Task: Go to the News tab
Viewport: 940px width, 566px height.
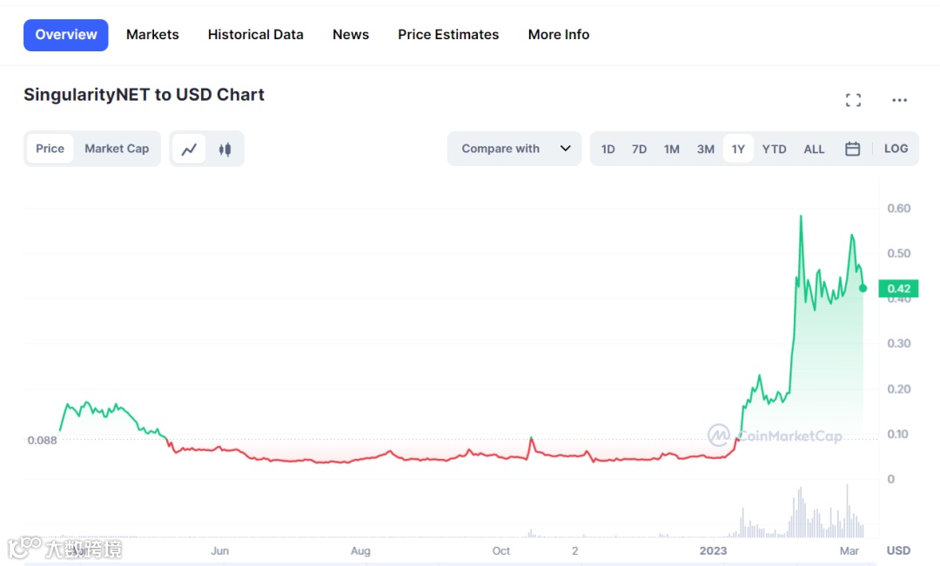Action: pyautogui.click(x=351, y=35)
